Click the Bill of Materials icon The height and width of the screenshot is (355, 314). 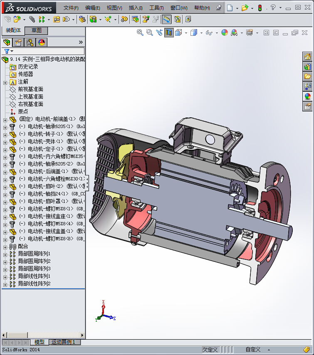[x=135, y=19]
